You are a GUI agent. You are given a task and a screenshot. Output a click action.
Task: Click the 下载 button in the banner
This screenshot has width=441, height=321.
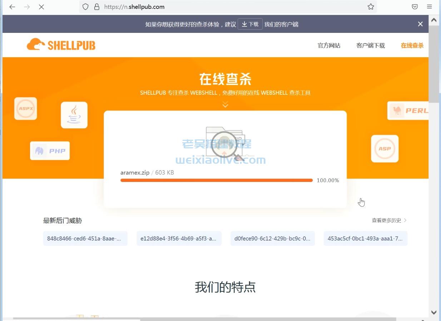[x=250, y=24]
